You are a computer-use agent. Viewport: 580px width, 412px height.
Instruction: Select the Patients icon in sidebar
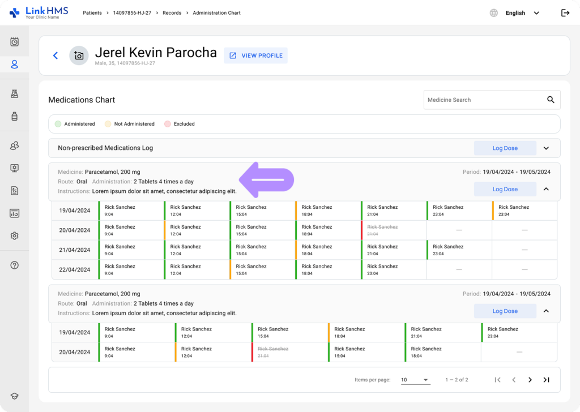(x=15, y=64)
